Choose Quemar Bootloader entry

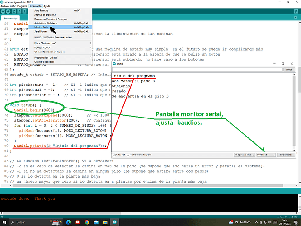pos(60,62)
